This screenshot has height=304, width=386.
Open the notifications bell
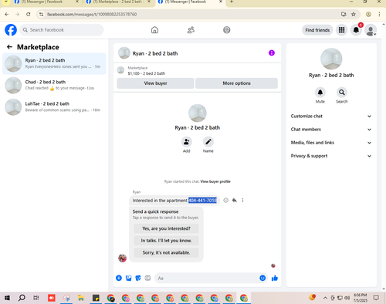click(356, 30)
